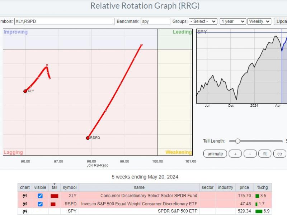Sort by the tail column header
Viewport: 287px width, 215px height.
[55, 187]
